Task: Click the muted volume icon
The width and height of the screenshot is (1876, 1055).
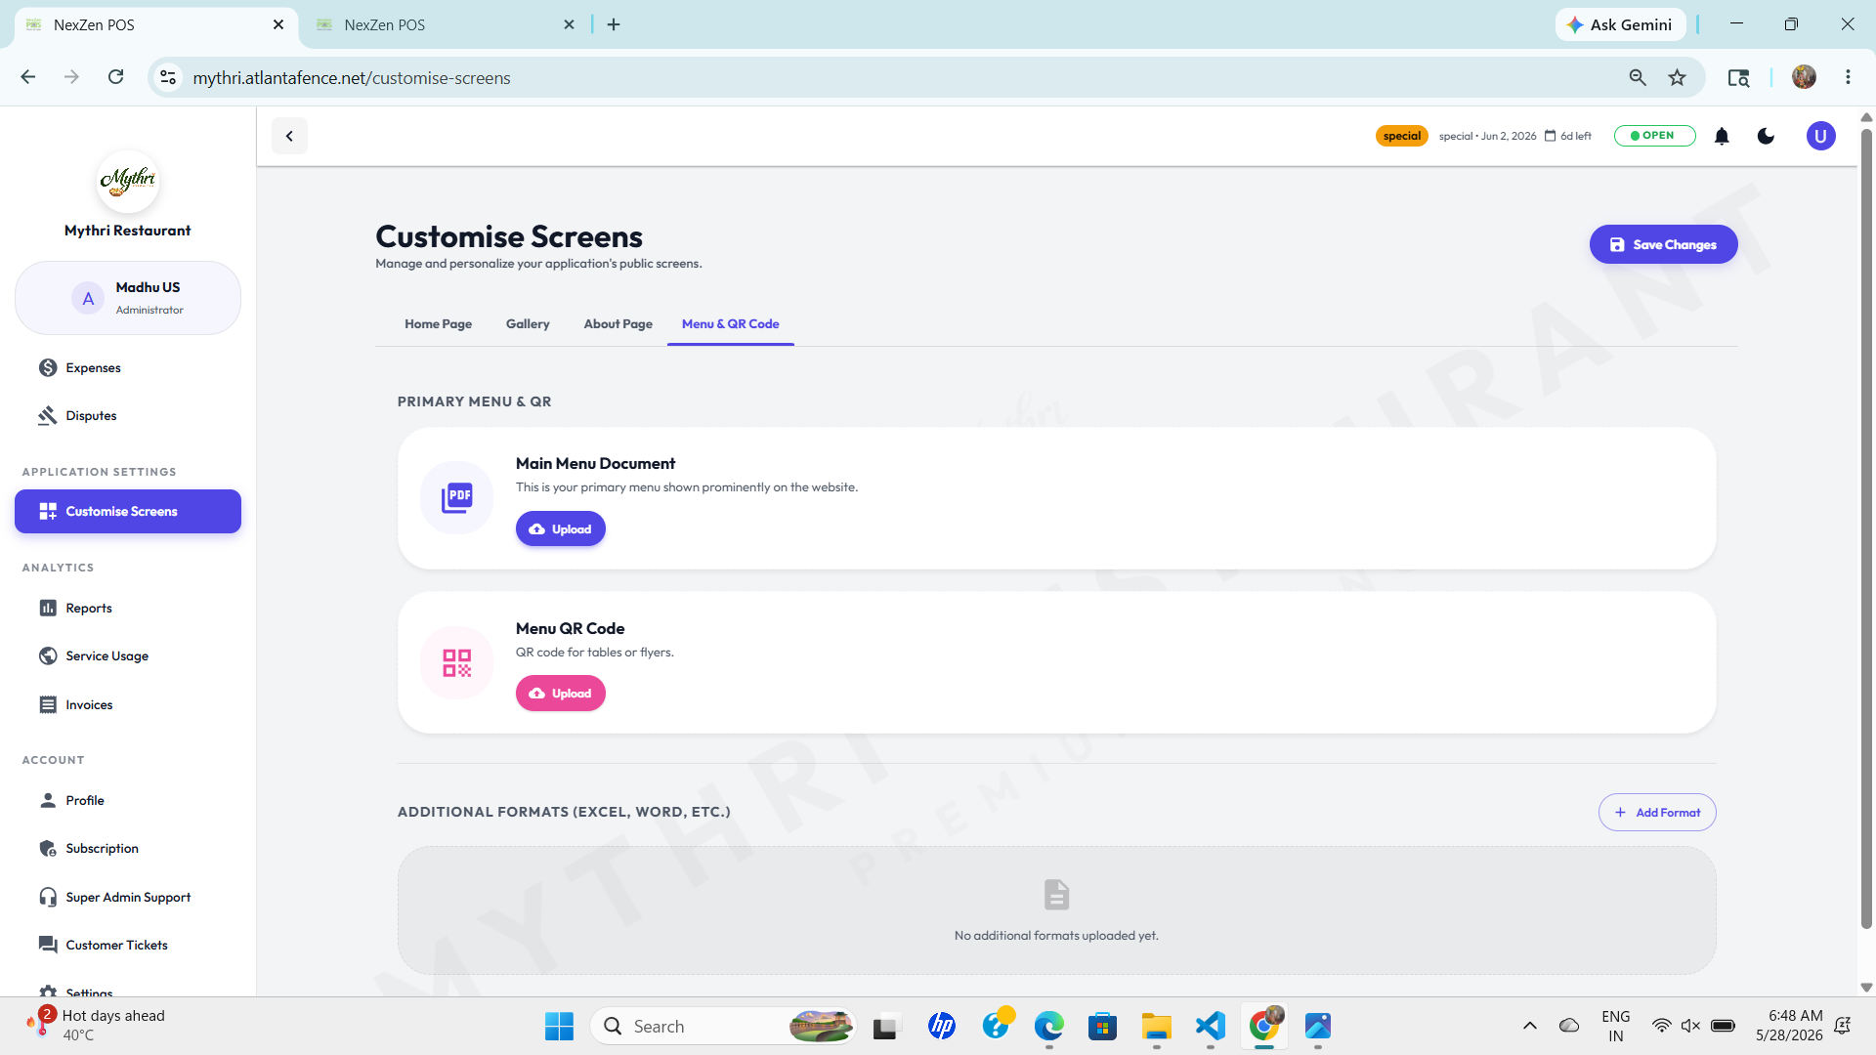Action: coord(1690,1026)
